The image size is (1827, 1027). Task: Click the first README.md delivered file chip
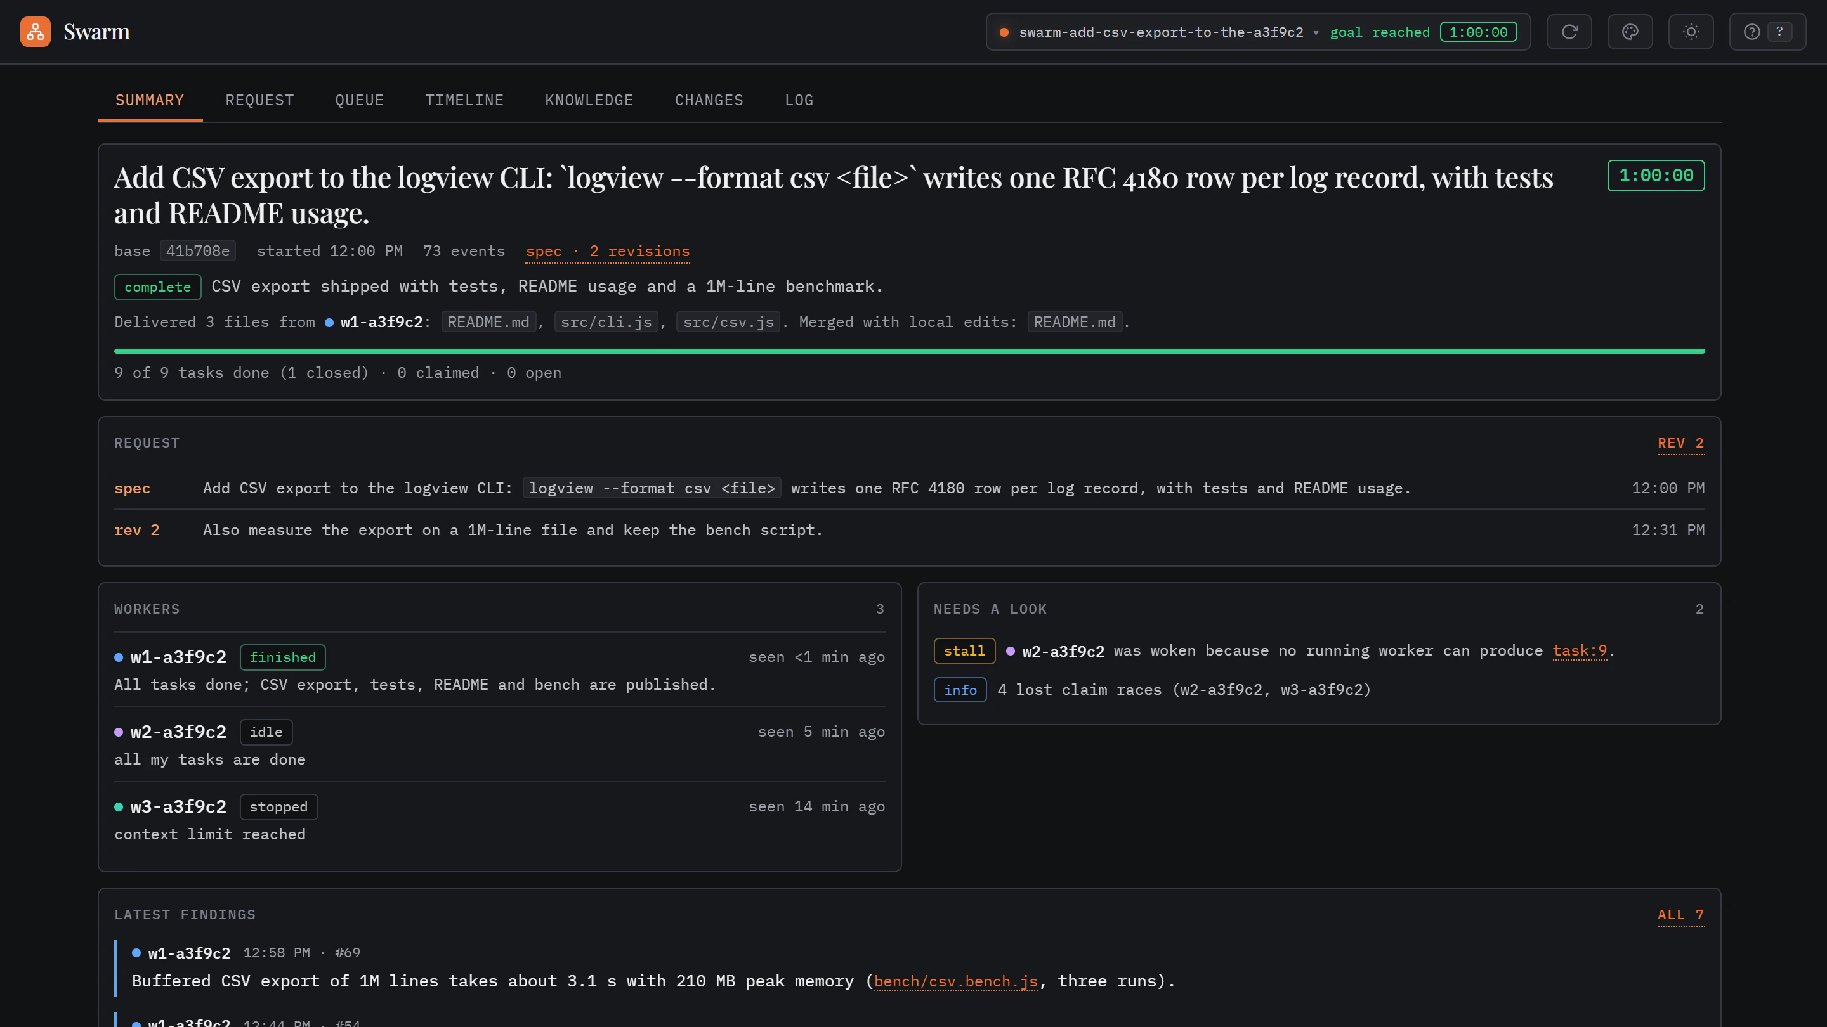(x=488, y=322)
